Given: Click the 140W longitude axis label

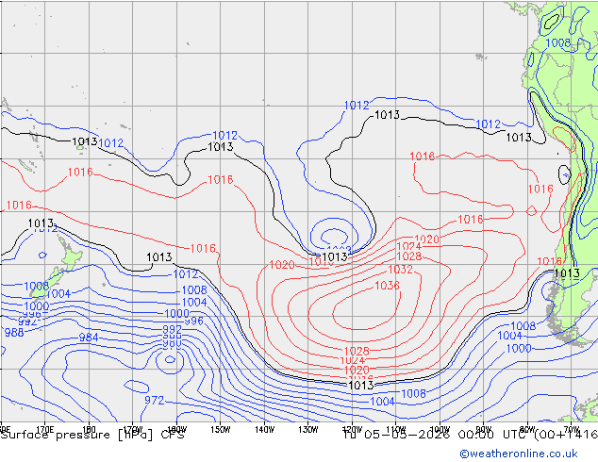Looking at the screenshot, I should click(264, 430).
